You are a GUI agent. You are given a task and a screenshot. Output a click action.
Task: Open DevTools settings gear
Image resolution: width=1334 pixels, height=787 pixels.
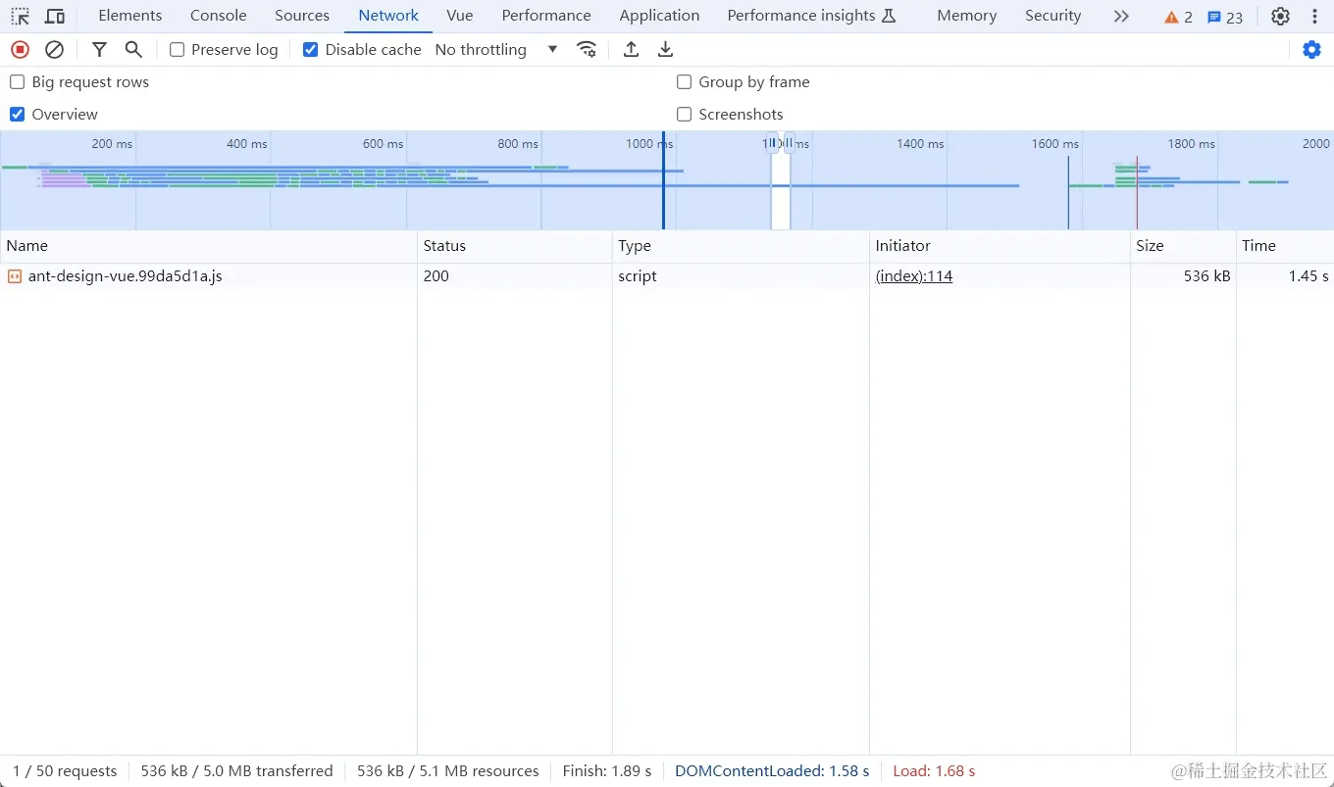coord(1280,17)
